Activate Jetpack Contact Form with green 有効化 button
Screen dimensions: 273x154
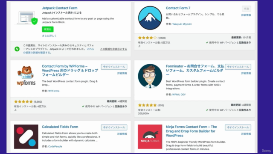pyautogui.click(x=48, y=30)
